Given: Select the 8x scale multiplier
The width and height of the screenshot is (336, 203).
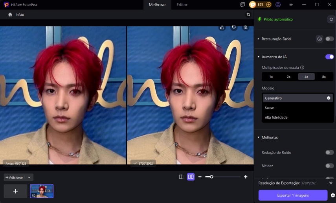Looking at the screenshot, I should pyautogui.click(x=324, y=77).
